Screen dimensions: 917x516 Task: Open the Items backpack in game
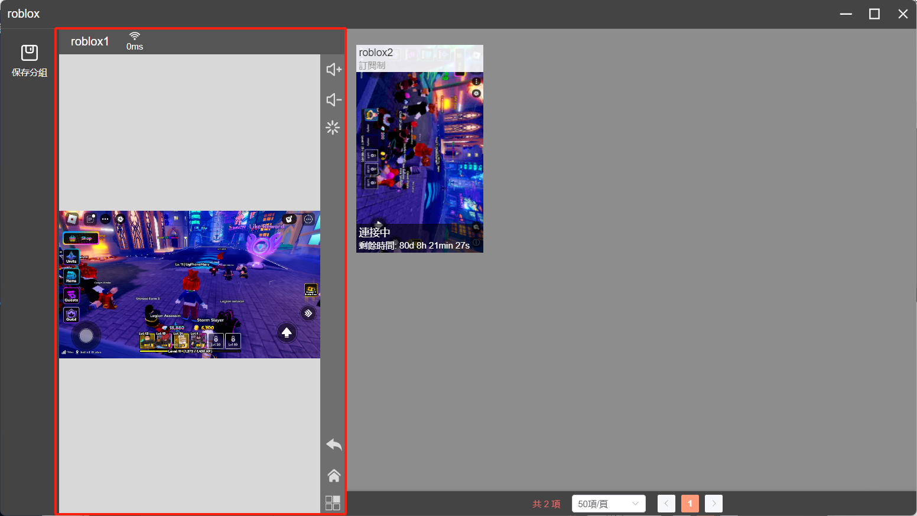coord(71,276)
